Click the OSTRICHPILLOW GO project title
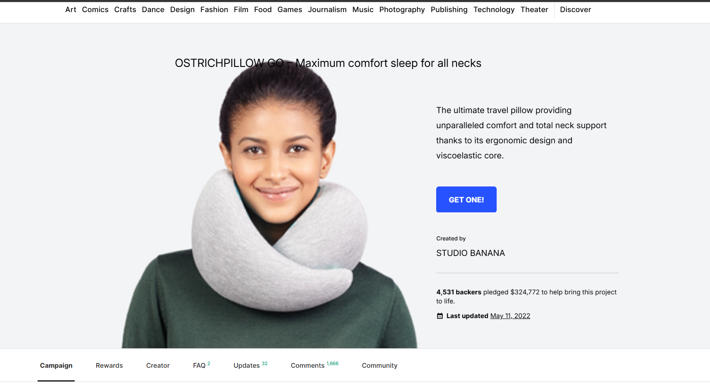710x385 pixels. click(x=328, y=63)
